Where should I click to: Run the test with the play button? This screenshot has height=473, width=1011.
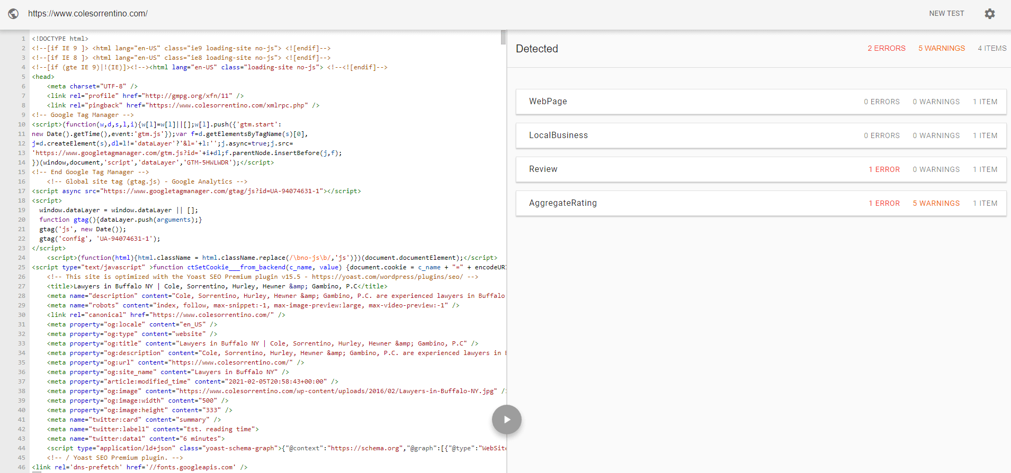point(507,420)
